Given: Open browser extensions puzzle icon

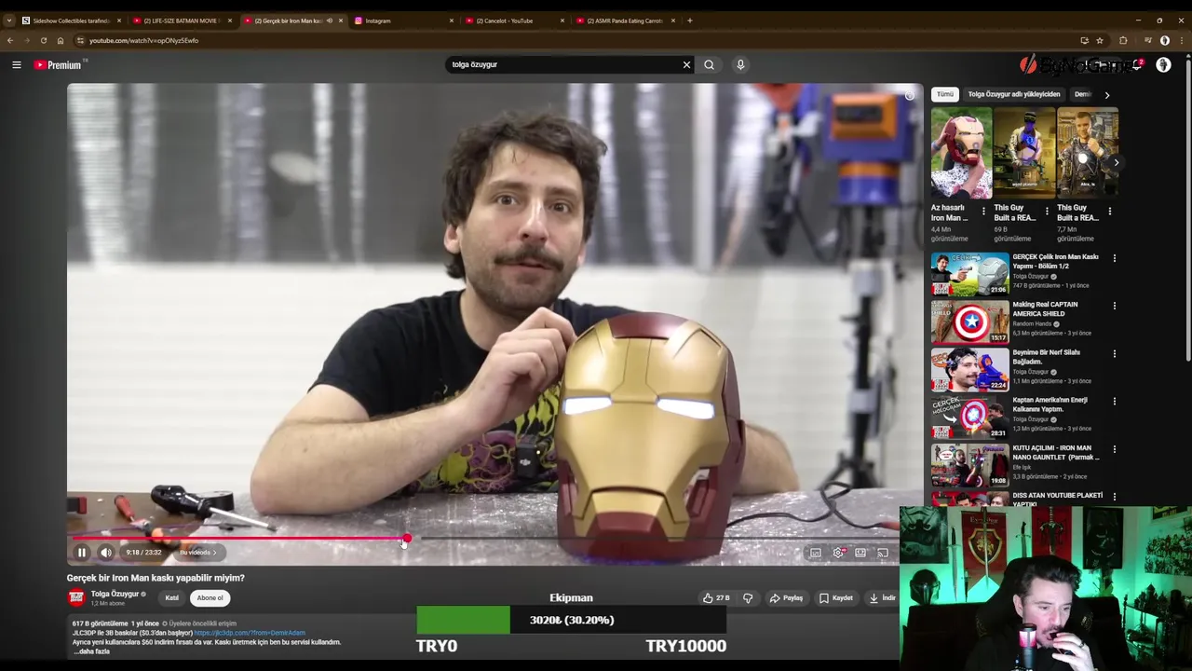Looking at the screenshot, I should (x=1123, y=40).
